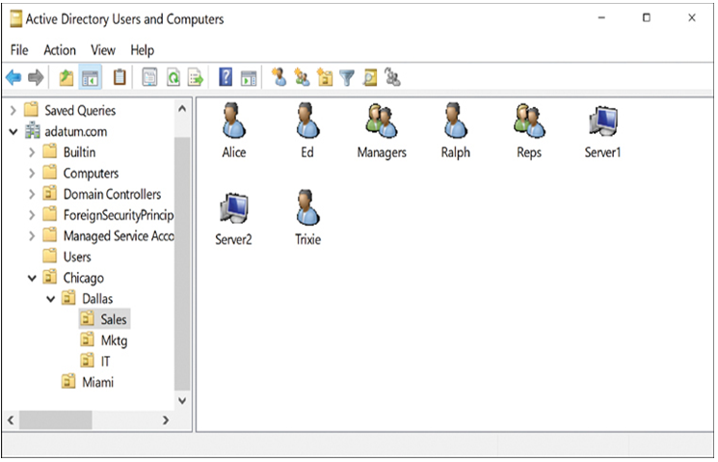Toggle Show/Hide Action Pane toolbar icon
The height and width of the screenshot is (462, 718).
[249, 78]
